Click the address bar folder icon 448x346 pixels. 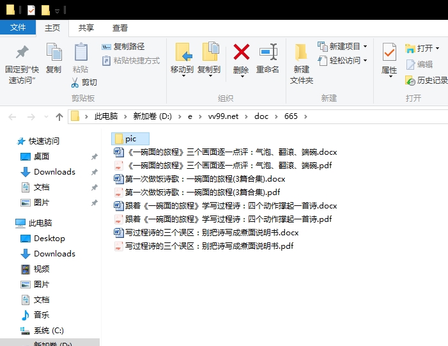[75, 116]
